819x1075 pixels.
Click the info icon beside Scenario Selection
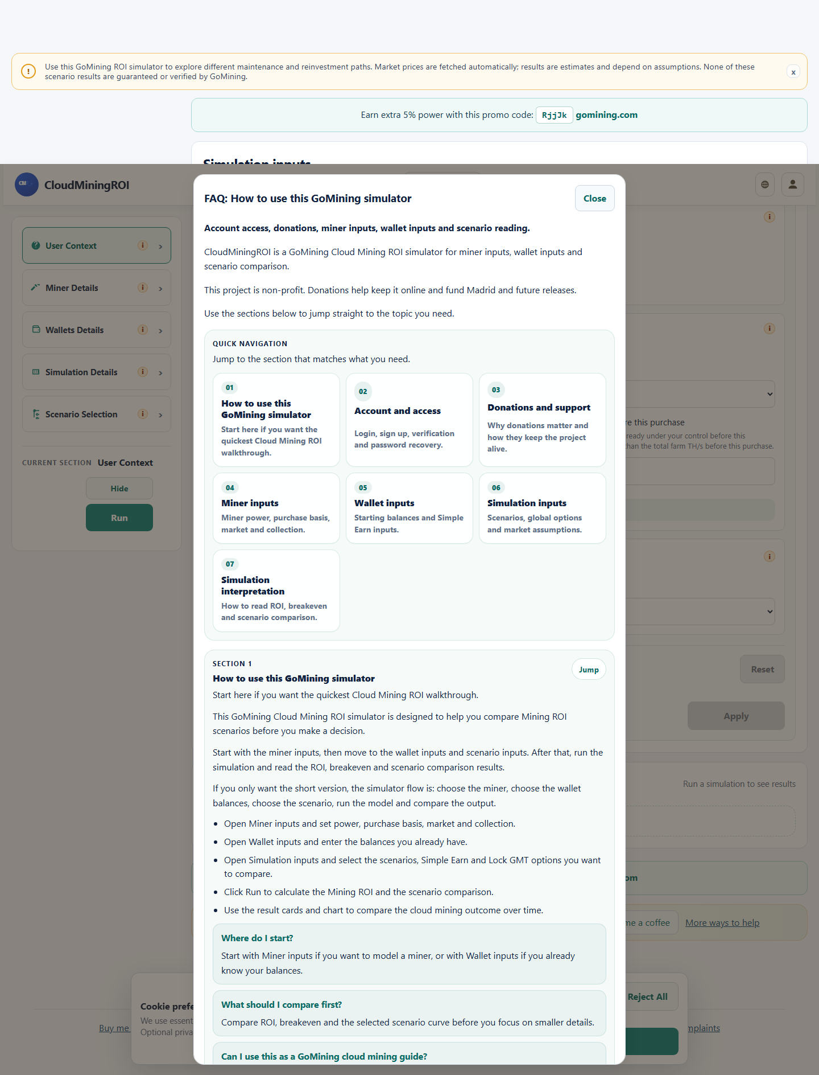click(x=143, y=414)
